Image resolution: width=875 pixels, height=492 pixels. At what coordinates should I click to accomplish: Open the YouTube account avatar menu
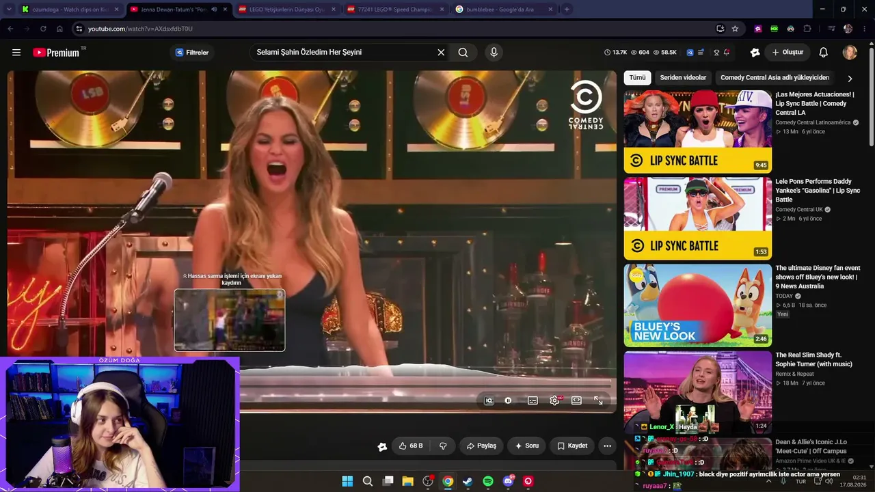click(x=850, y=53)
